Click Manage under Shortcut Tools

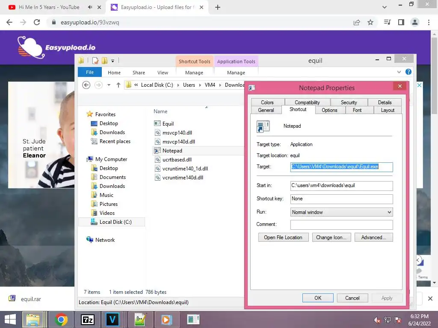pos(194,73)
